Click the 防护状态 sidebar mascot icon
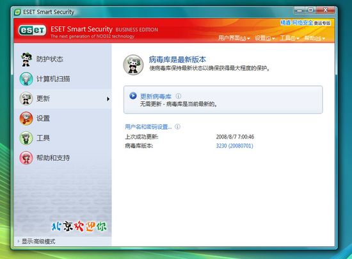 [26, 60]
